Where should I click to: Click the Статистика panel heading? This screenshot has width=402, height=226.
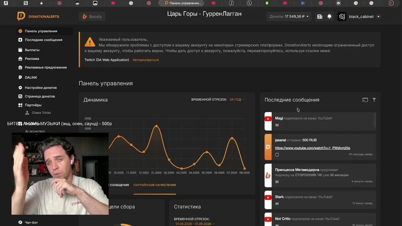click(x=187, y=207)
